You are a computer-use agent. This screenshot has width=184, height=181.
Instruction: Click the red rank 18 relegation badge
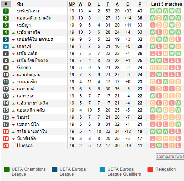click(x=6, y=131)
